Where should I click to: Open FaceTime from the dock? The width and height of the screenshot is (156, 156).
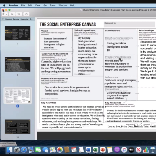(x=38, y=150)
